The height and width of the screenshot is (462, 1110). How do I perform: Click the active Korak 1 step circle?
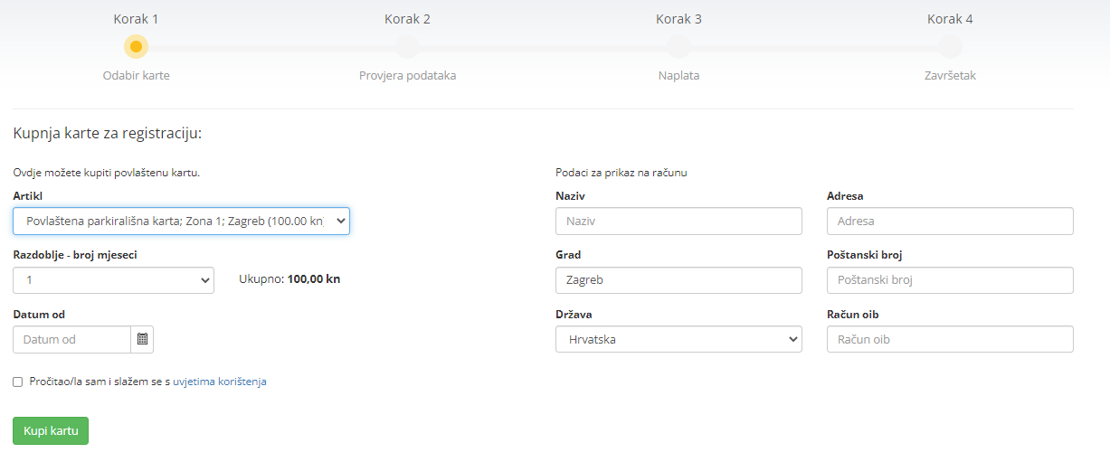tap(136, 46)
